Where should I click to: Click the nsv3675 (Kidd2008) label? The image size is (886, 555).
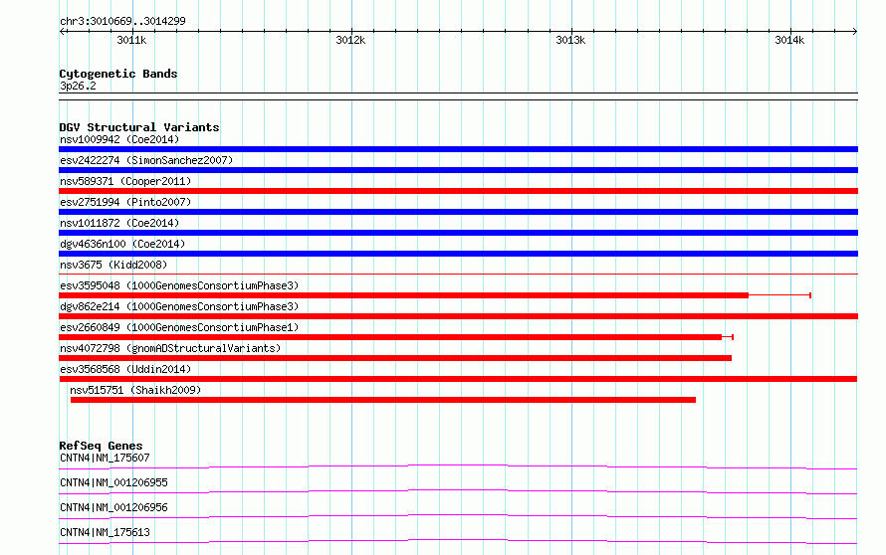tap(113, 265)
